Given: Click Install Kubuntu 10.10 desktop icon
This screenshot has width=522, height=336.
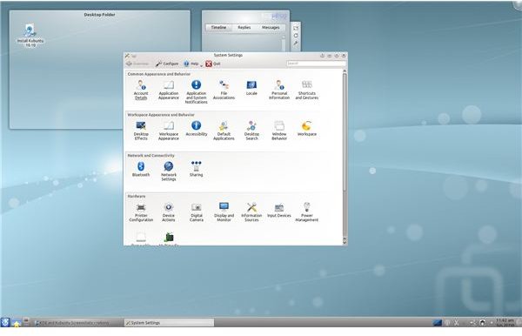Looking at the screenshot, I should click(30, 35).
